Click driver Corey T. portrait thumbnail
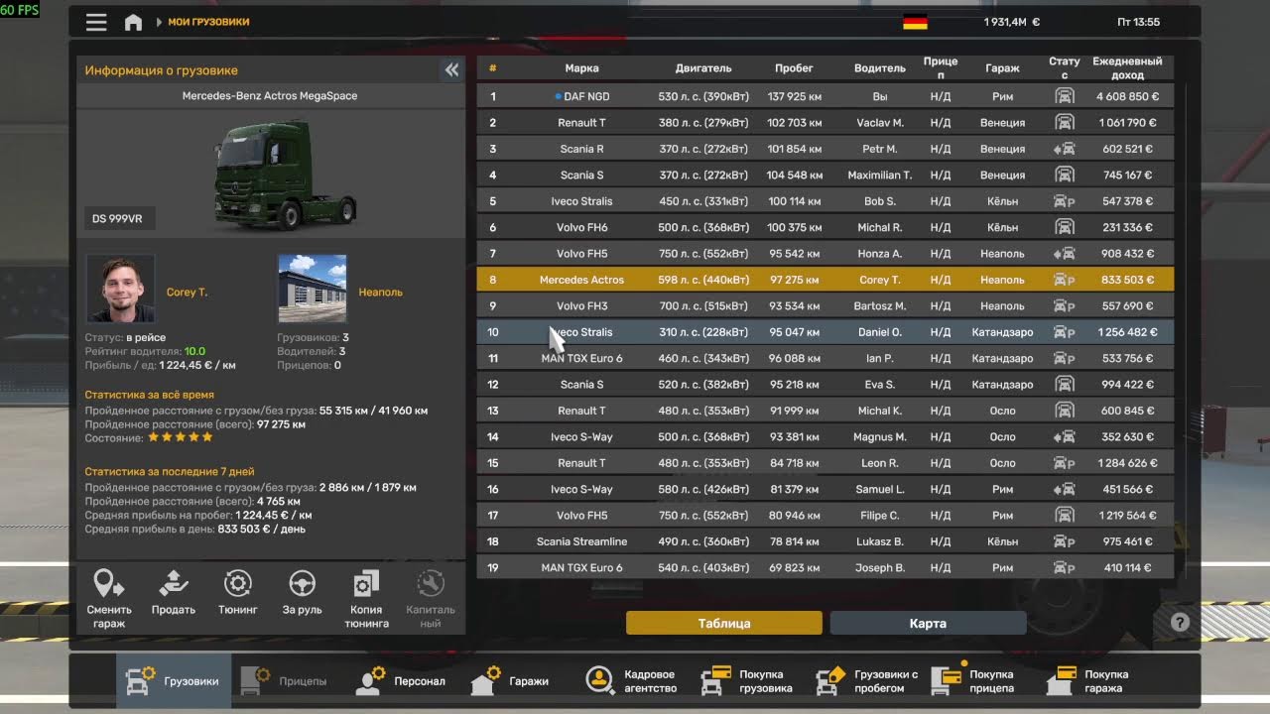The width and height of the screenshot is (1270, 714). pos(121,289)
